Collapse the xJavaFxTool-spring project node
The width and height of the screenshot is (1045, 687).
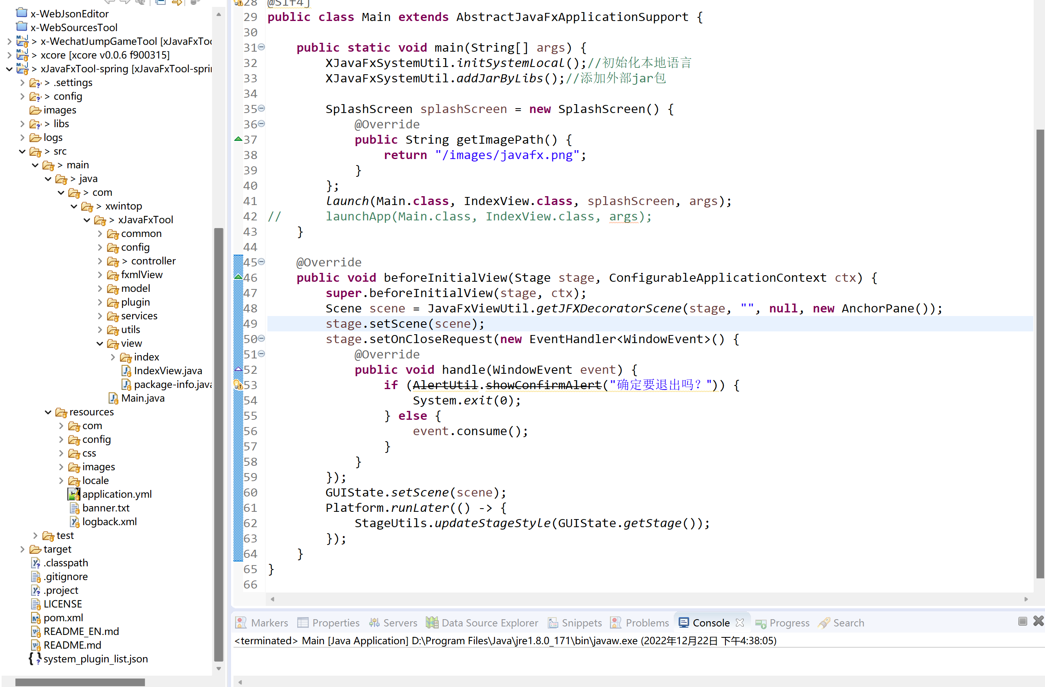pos(9,69)
